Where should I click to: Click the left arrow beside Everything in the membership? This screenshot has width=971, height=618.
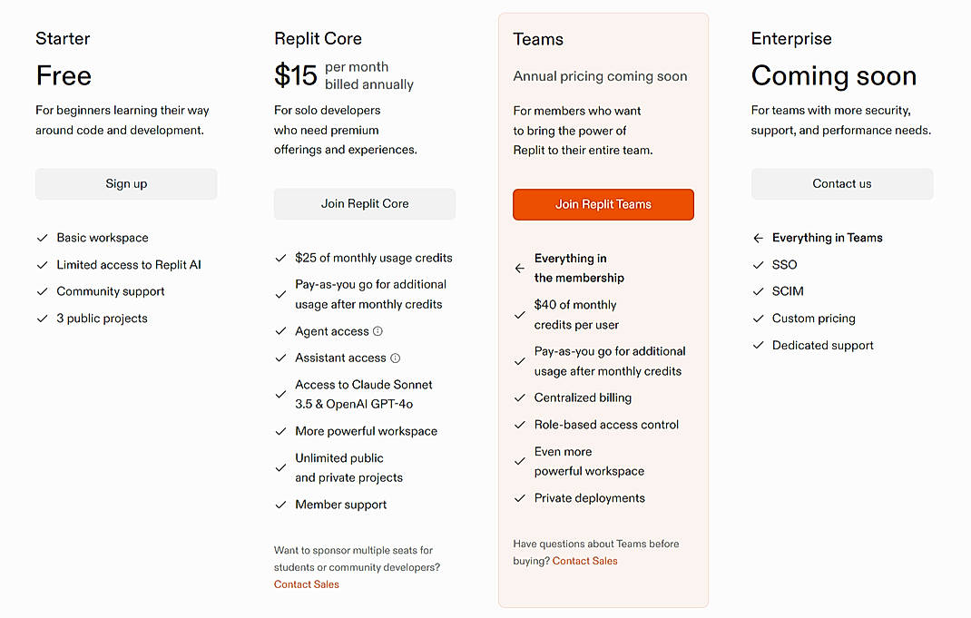coord(519,268)
